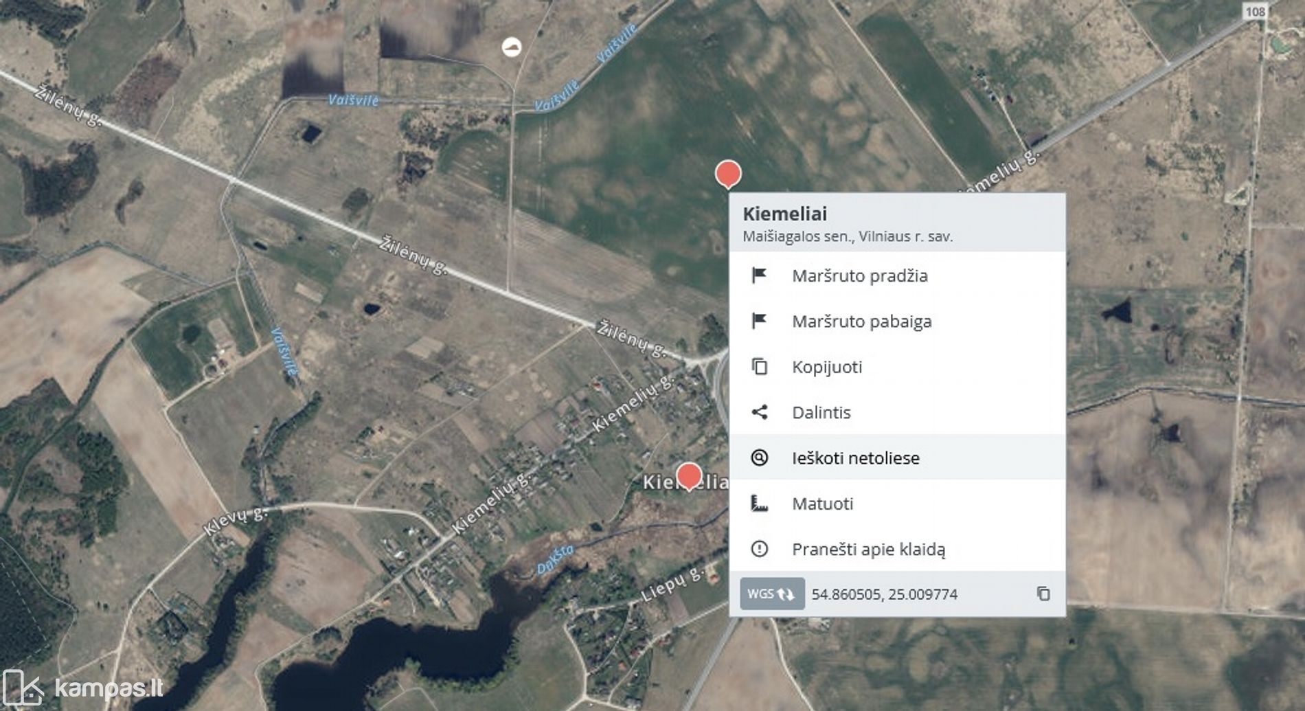Choose Ieškoti netoliese from the menu
The image size is (1305, 711).
[x=897, y=458]
